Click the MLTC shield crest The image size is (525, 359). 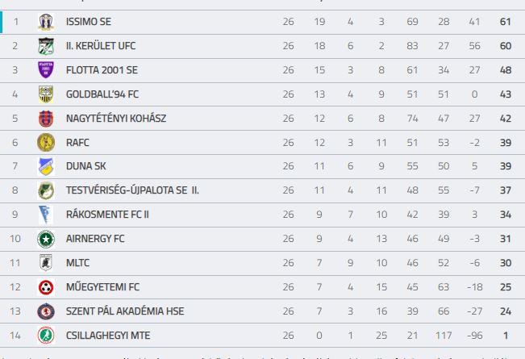point(46,263)
